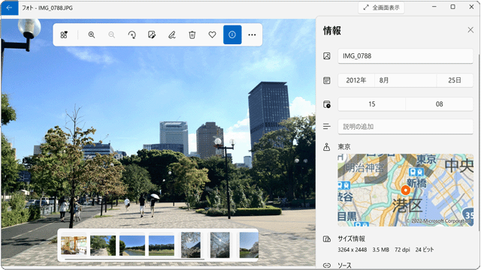Minimize the フォト window
The height and width of the screenshot is (270, 481).
(x=434, y=7)
